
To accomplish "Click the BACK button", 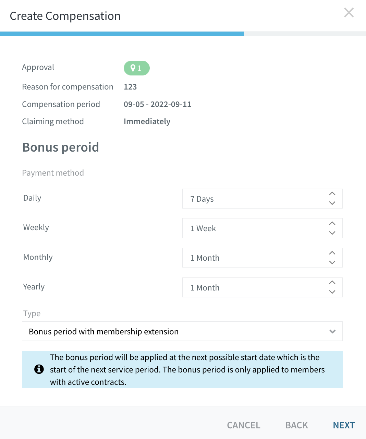I will pos(297,425).
